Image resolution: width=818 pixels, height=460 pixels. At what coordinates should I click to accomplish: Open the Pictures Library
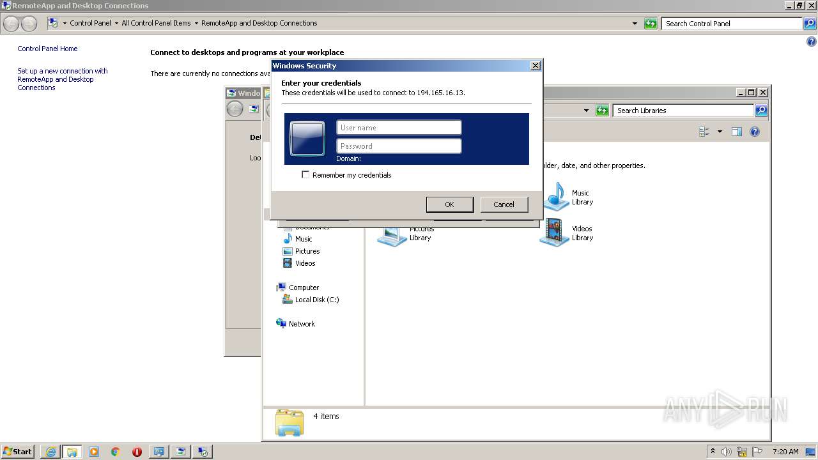click(x=406, y=234)
